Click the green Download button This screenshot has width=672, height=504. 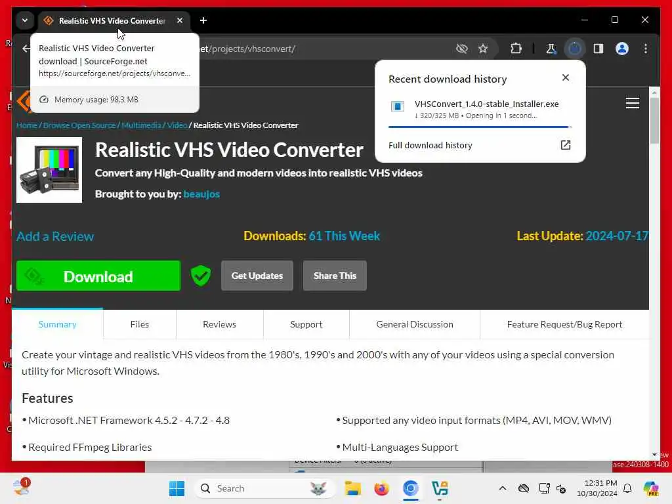[98, 276]
